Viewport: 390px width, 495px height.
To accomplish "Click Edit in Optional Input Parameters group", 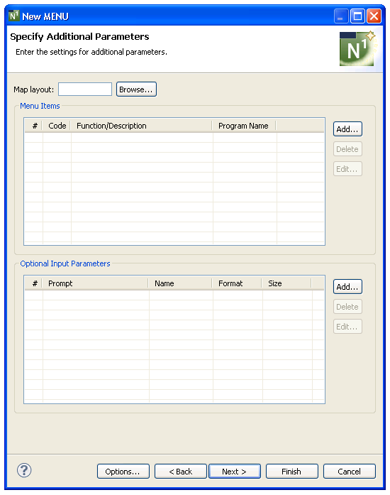I will (x=347, y=327).
